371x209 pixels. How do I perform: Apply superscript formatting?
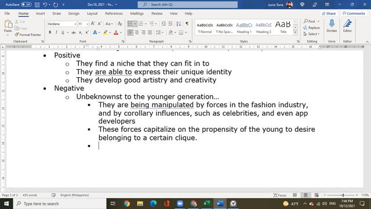coord(87,33)
